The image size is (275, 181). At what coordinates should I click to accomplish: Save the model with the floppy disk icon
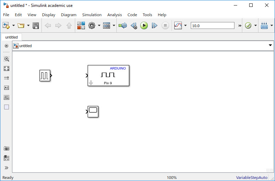coord(36,25)
